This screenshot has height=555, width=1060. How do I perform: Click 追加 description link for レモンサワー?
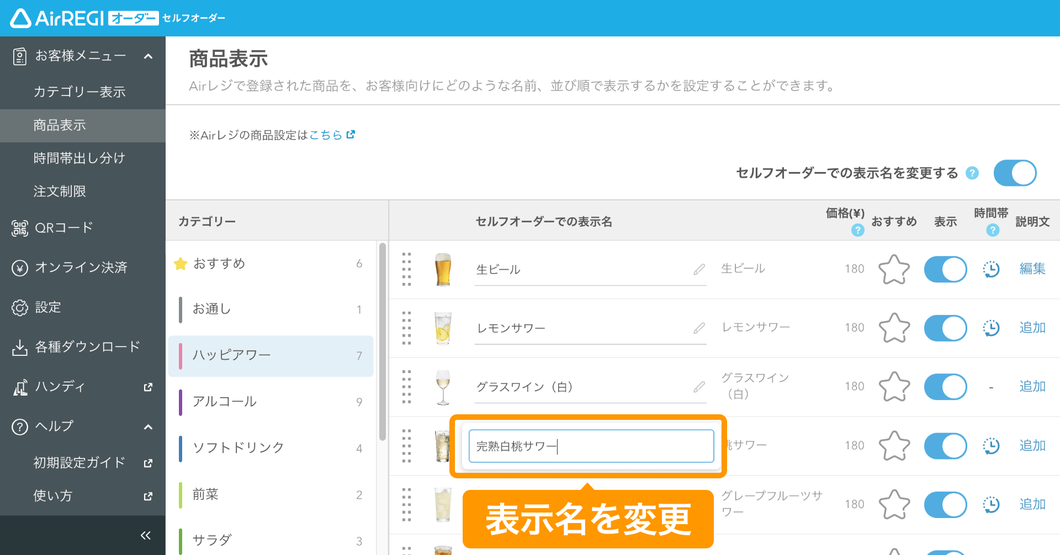pos(1032,328)
